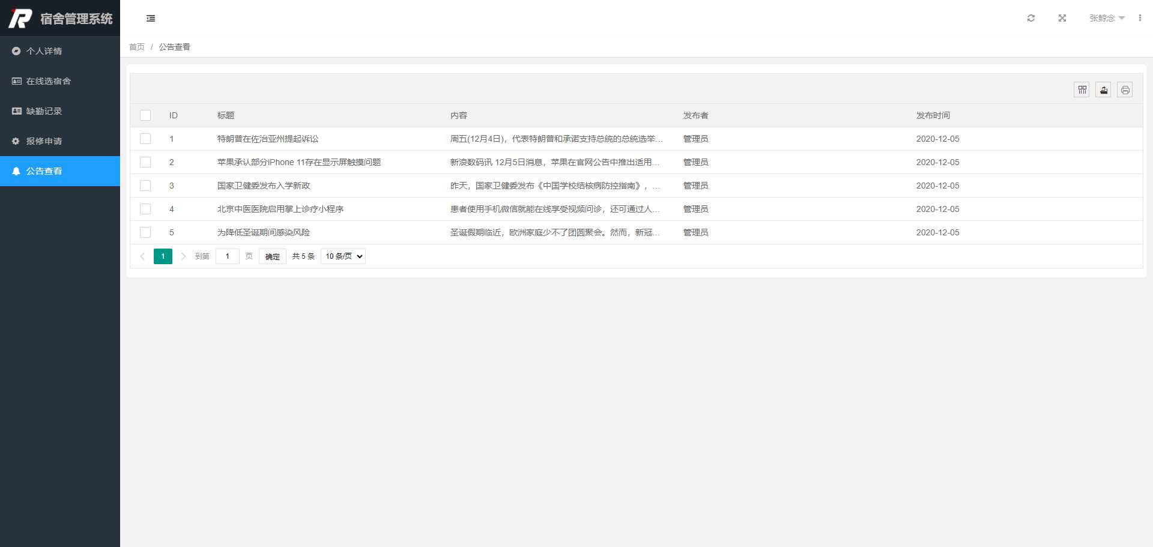Image resolution: width=1153 pixels, height=547 pixels.
Task: Open the column filter icon in the table toolbar
Action: pyautogui.click(x=1082, y=90)
